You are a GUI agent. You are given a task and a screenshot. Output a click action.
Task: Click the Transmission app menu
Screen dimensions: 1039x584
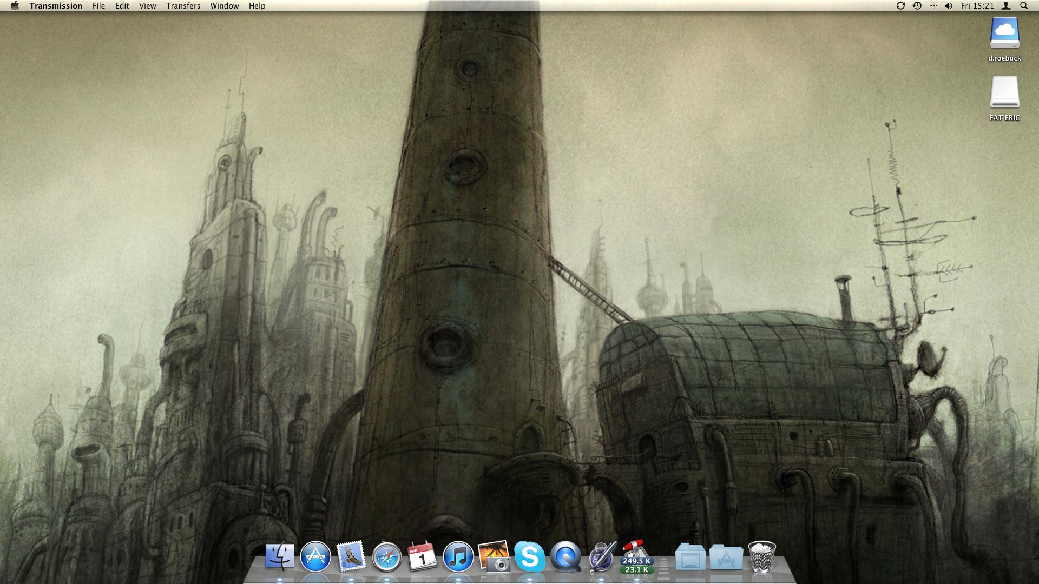[x=56, y=6]
